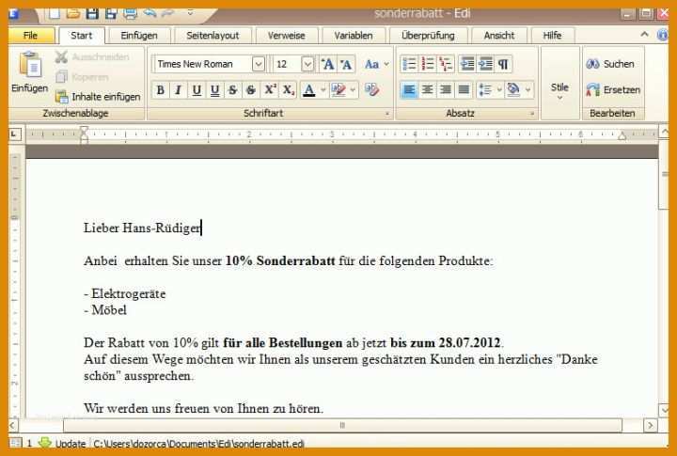Toggle the paragraph marks pilcrow icon
Screen dimensions: 677x456
coord(503,64)
